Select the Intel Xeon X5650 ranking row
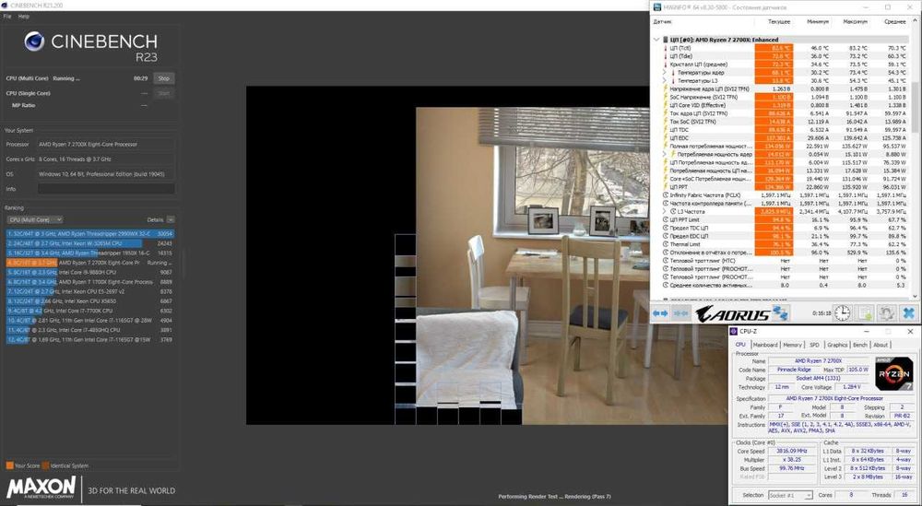922x506 pixels. click(x=90, y=301)
